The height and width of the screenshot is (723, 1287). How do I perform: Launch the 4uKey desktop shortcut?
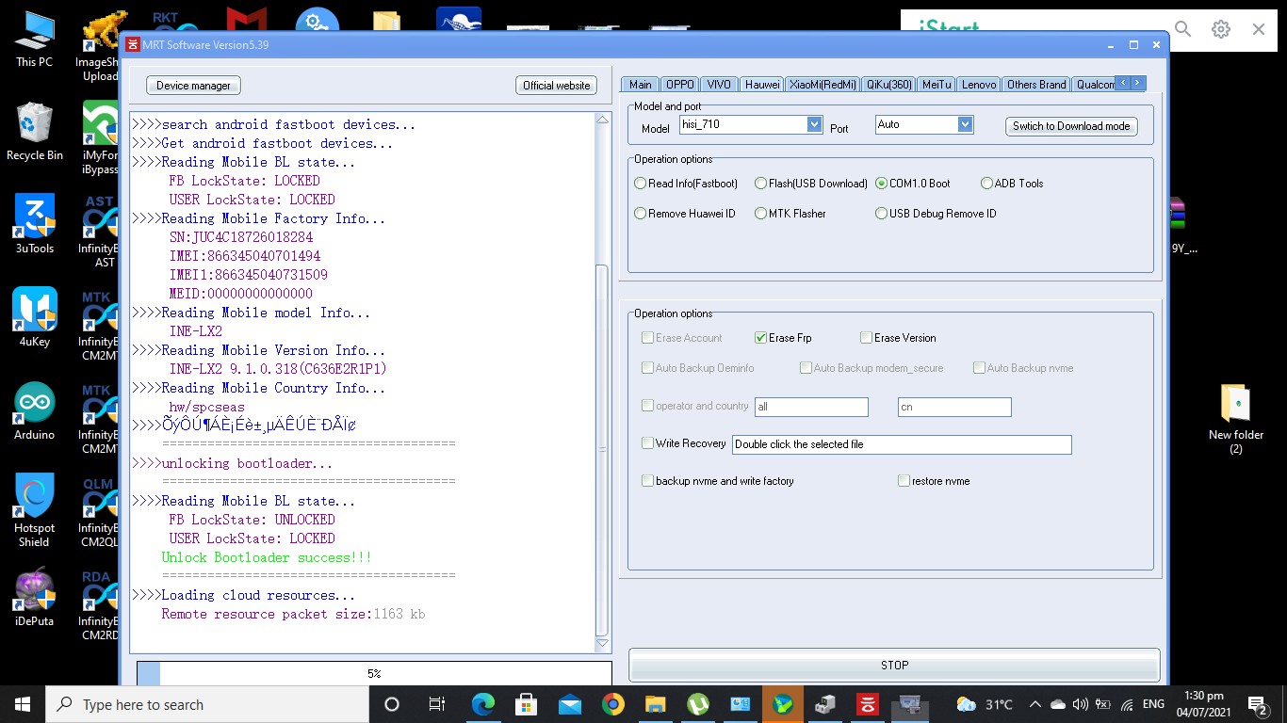click(x=35, y=317)
